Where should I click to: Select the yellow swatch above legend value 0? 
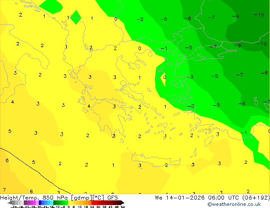69,202
